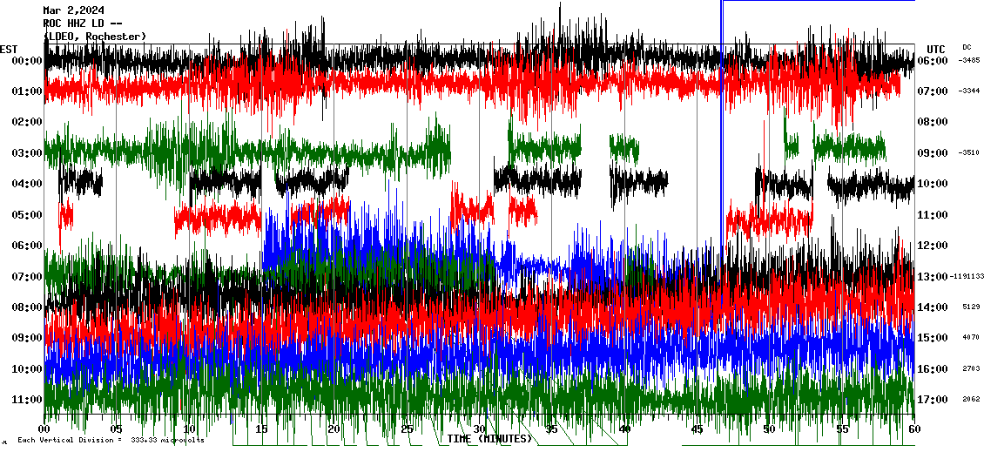Click the (LDEO, Rochester) location label
The width and height of the screenshot is (984, 452).
point(95,36)
